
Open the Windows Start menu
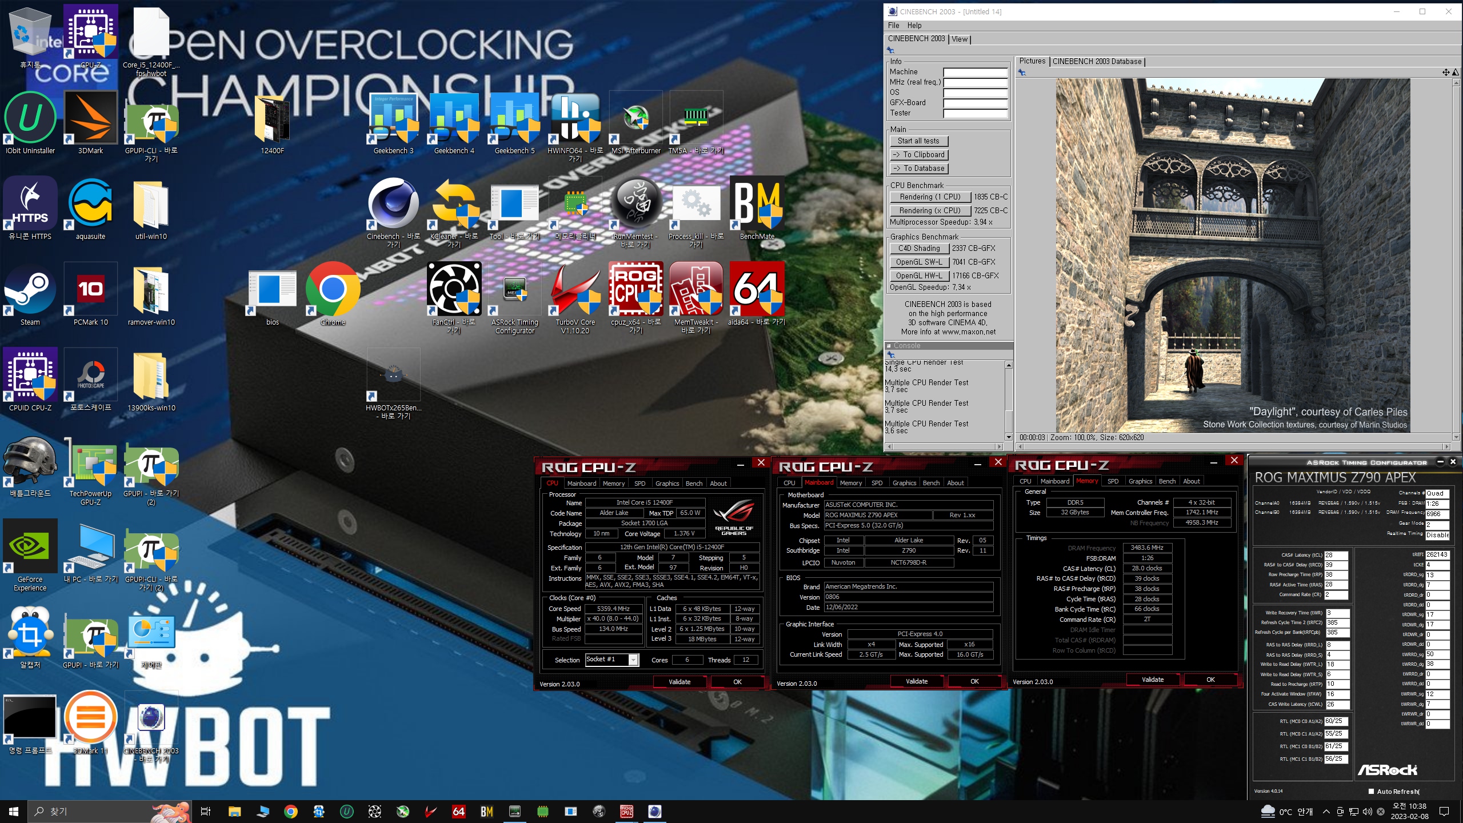14,812
